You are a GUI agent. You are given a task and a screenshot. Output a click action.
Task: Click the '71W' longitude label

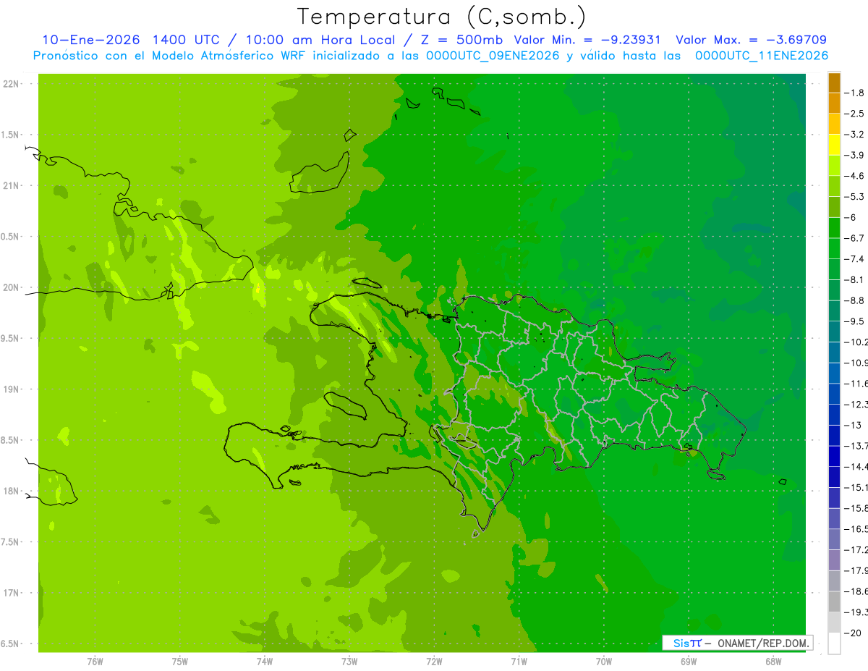(x=519, y=662)
